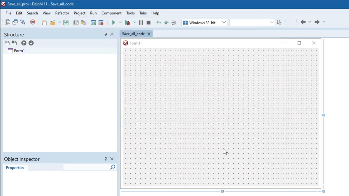Open the Search menu
Viewport: 349px width, 196px height.
coord(32,13)
